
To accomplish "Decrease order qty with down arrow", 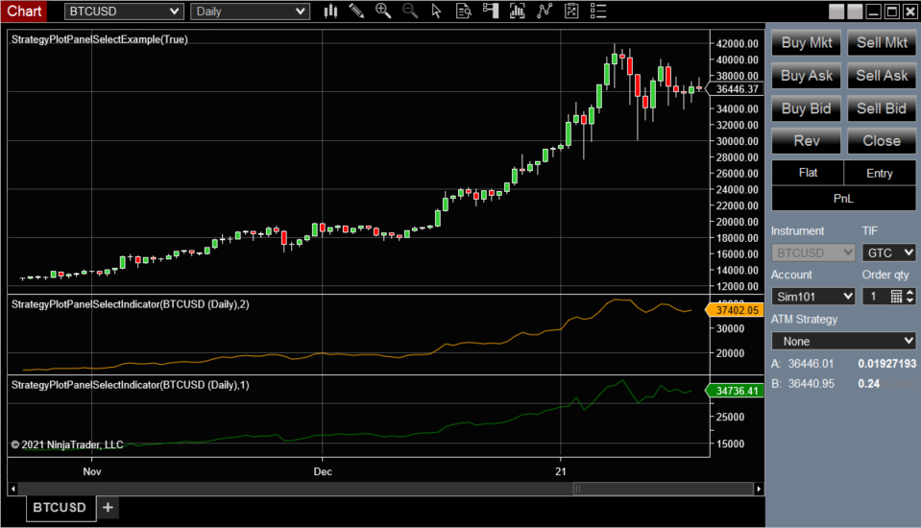I will pos(909,300).
